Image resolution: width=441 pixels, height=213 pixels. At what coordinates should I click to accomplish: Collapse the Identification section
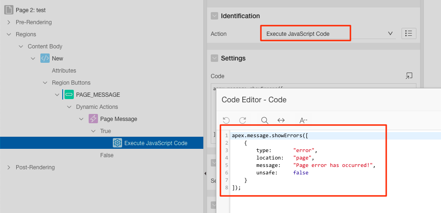[214, 16]
